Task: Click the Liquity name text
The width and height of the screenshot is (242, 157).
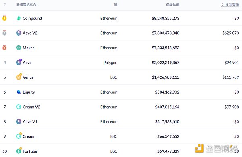Action: (x=29, y=92)
